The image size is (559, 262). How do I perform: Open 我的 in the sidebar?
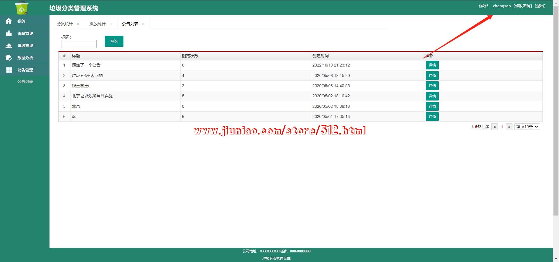point(25,21)
